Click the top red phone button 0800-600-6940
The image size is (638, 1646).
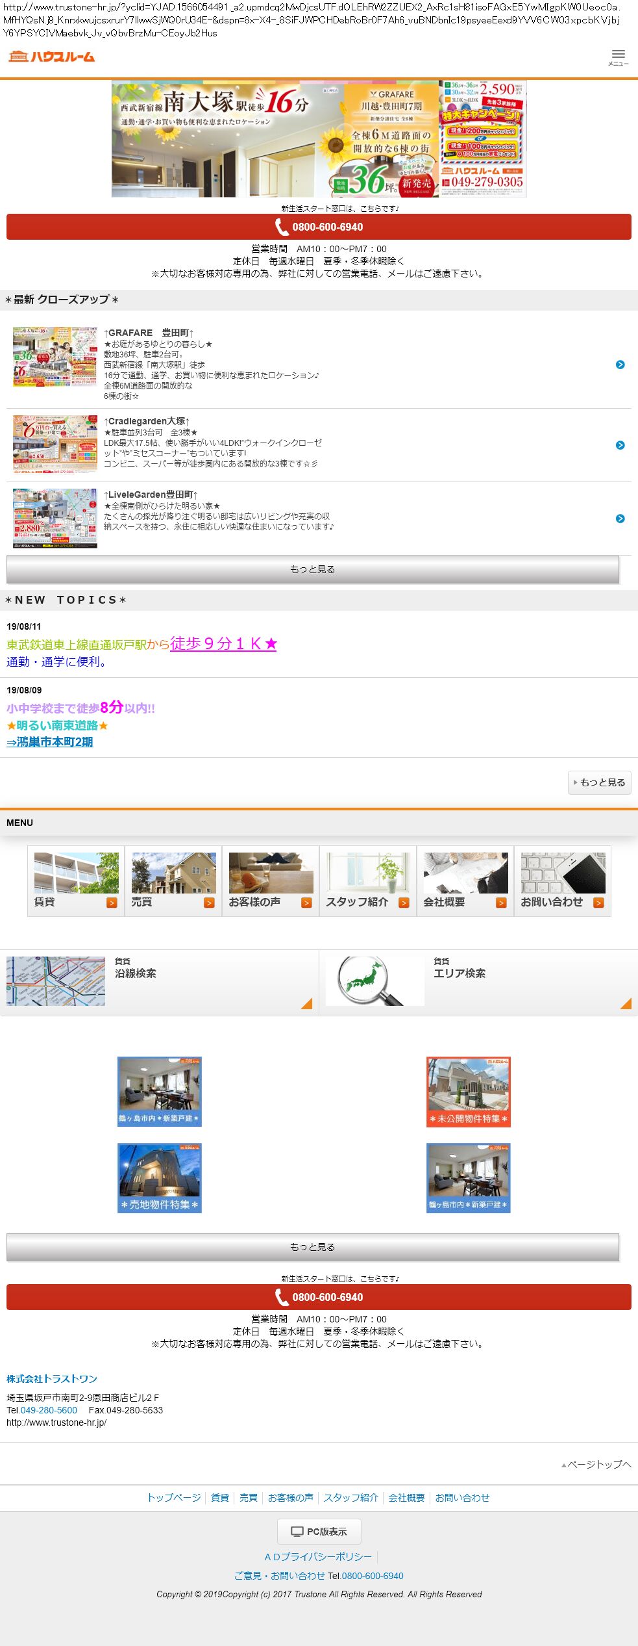coord(319,227)
